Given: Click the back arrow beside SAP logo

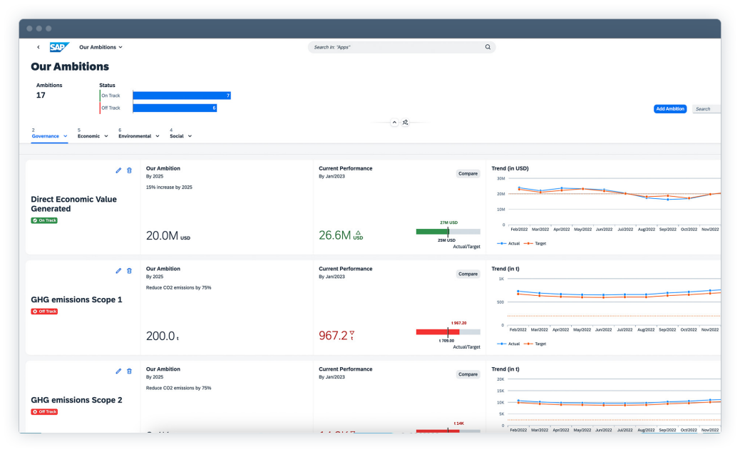Looking at the screenshot, I should pos(38,47).
